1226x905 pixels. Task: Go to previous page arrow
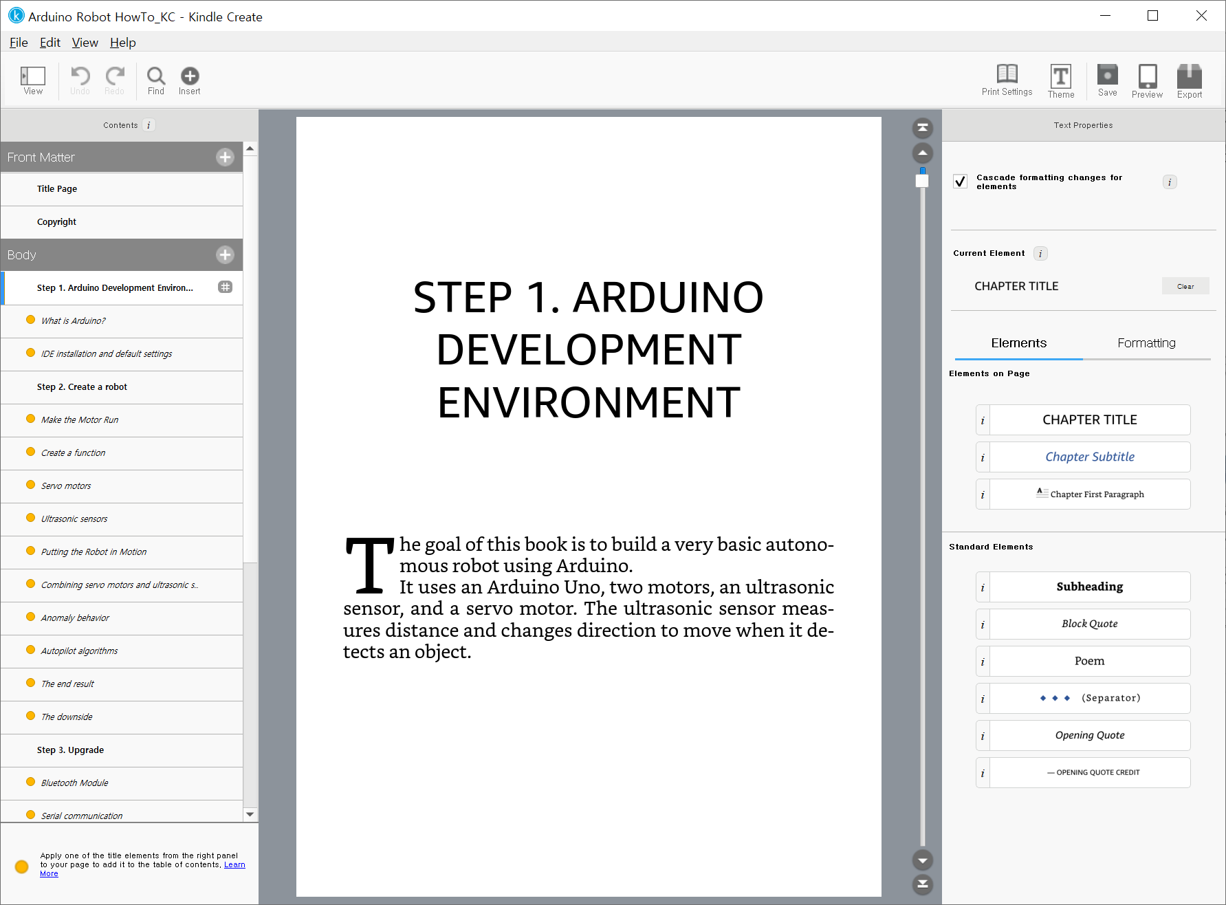(923, 153)
